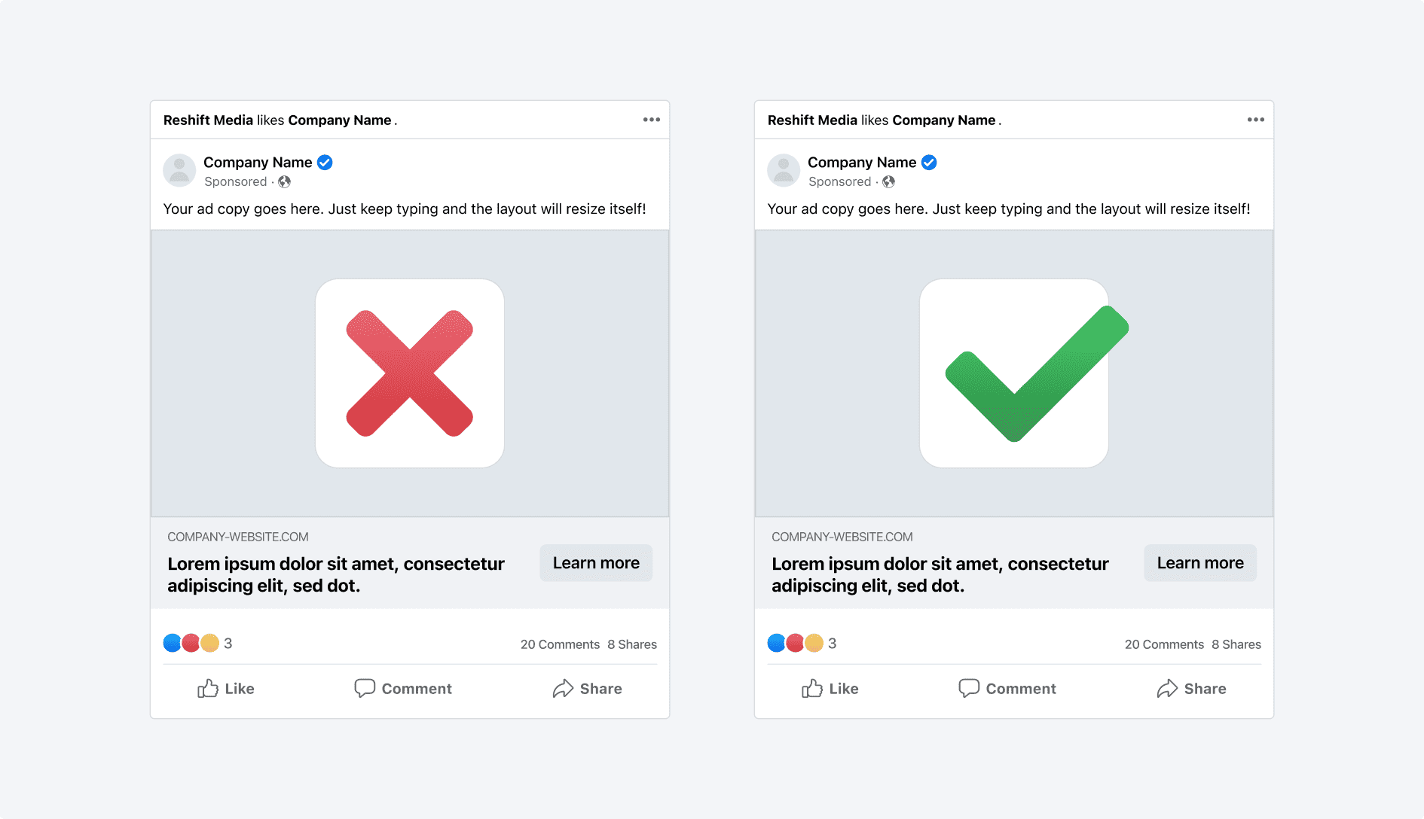Screen dimensions: 1424x819
Task: Click the three-dots menu on the right ad
Action: (1255, 119)
